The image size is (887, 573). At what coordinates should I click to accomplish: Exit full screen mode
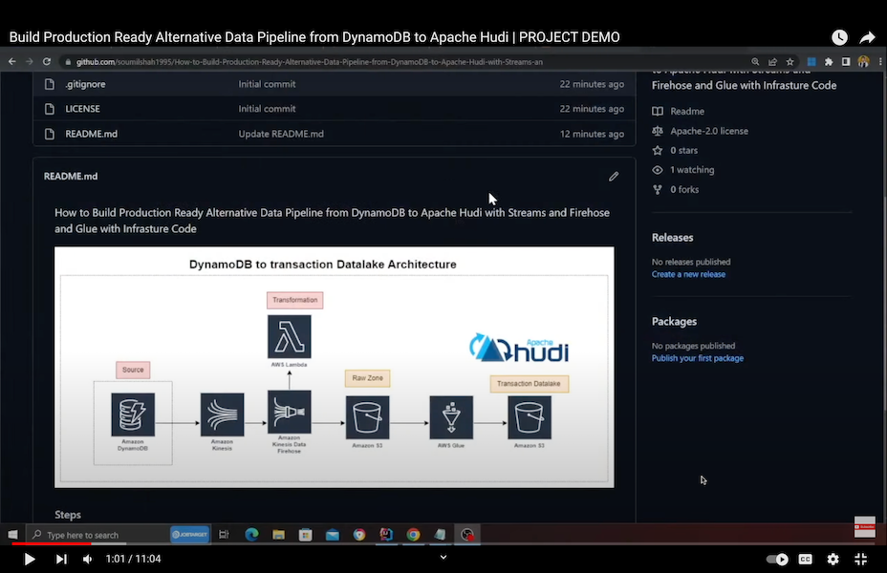pyautogui.click(x=860, y=559)
